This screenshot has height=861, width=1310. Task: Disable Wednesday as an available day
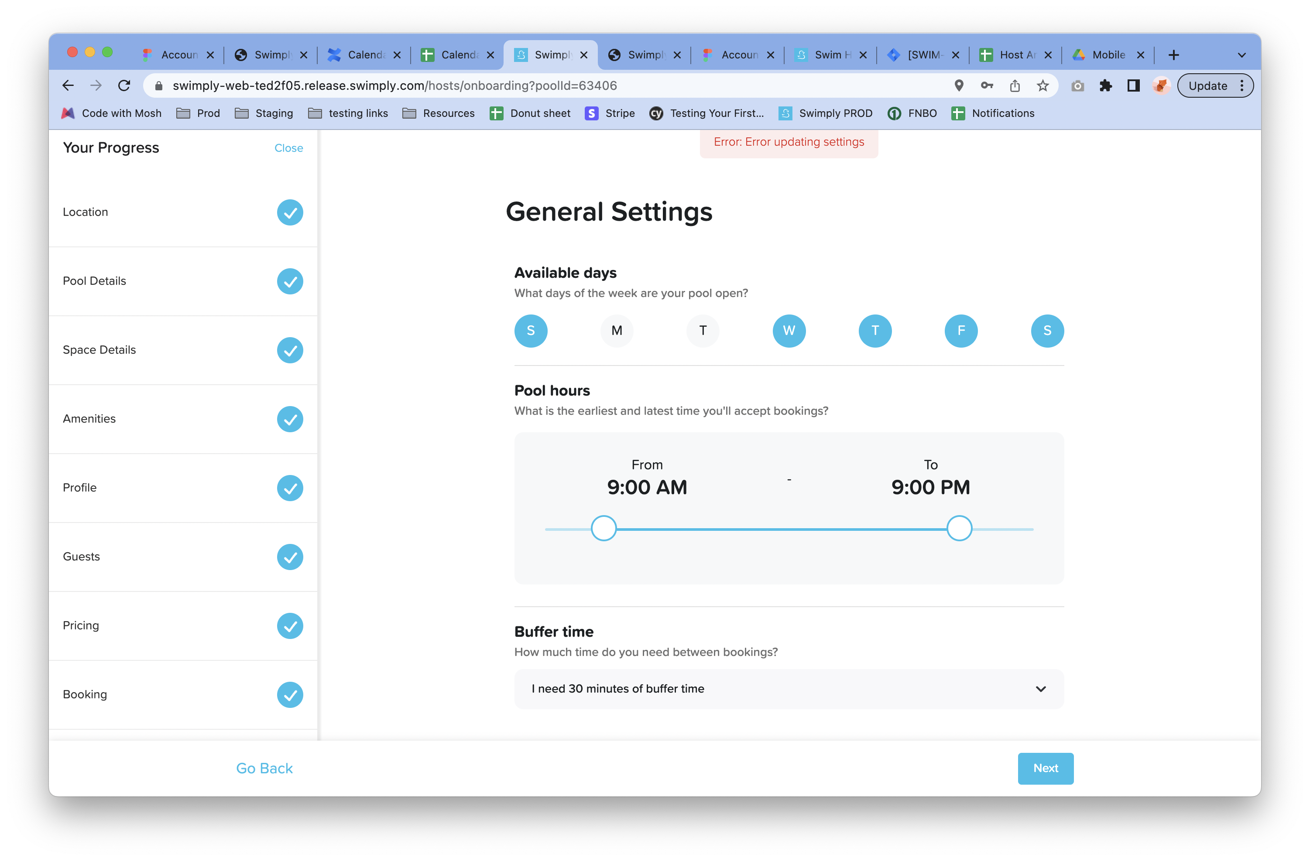pyautogui.click(x=789, y=331)
